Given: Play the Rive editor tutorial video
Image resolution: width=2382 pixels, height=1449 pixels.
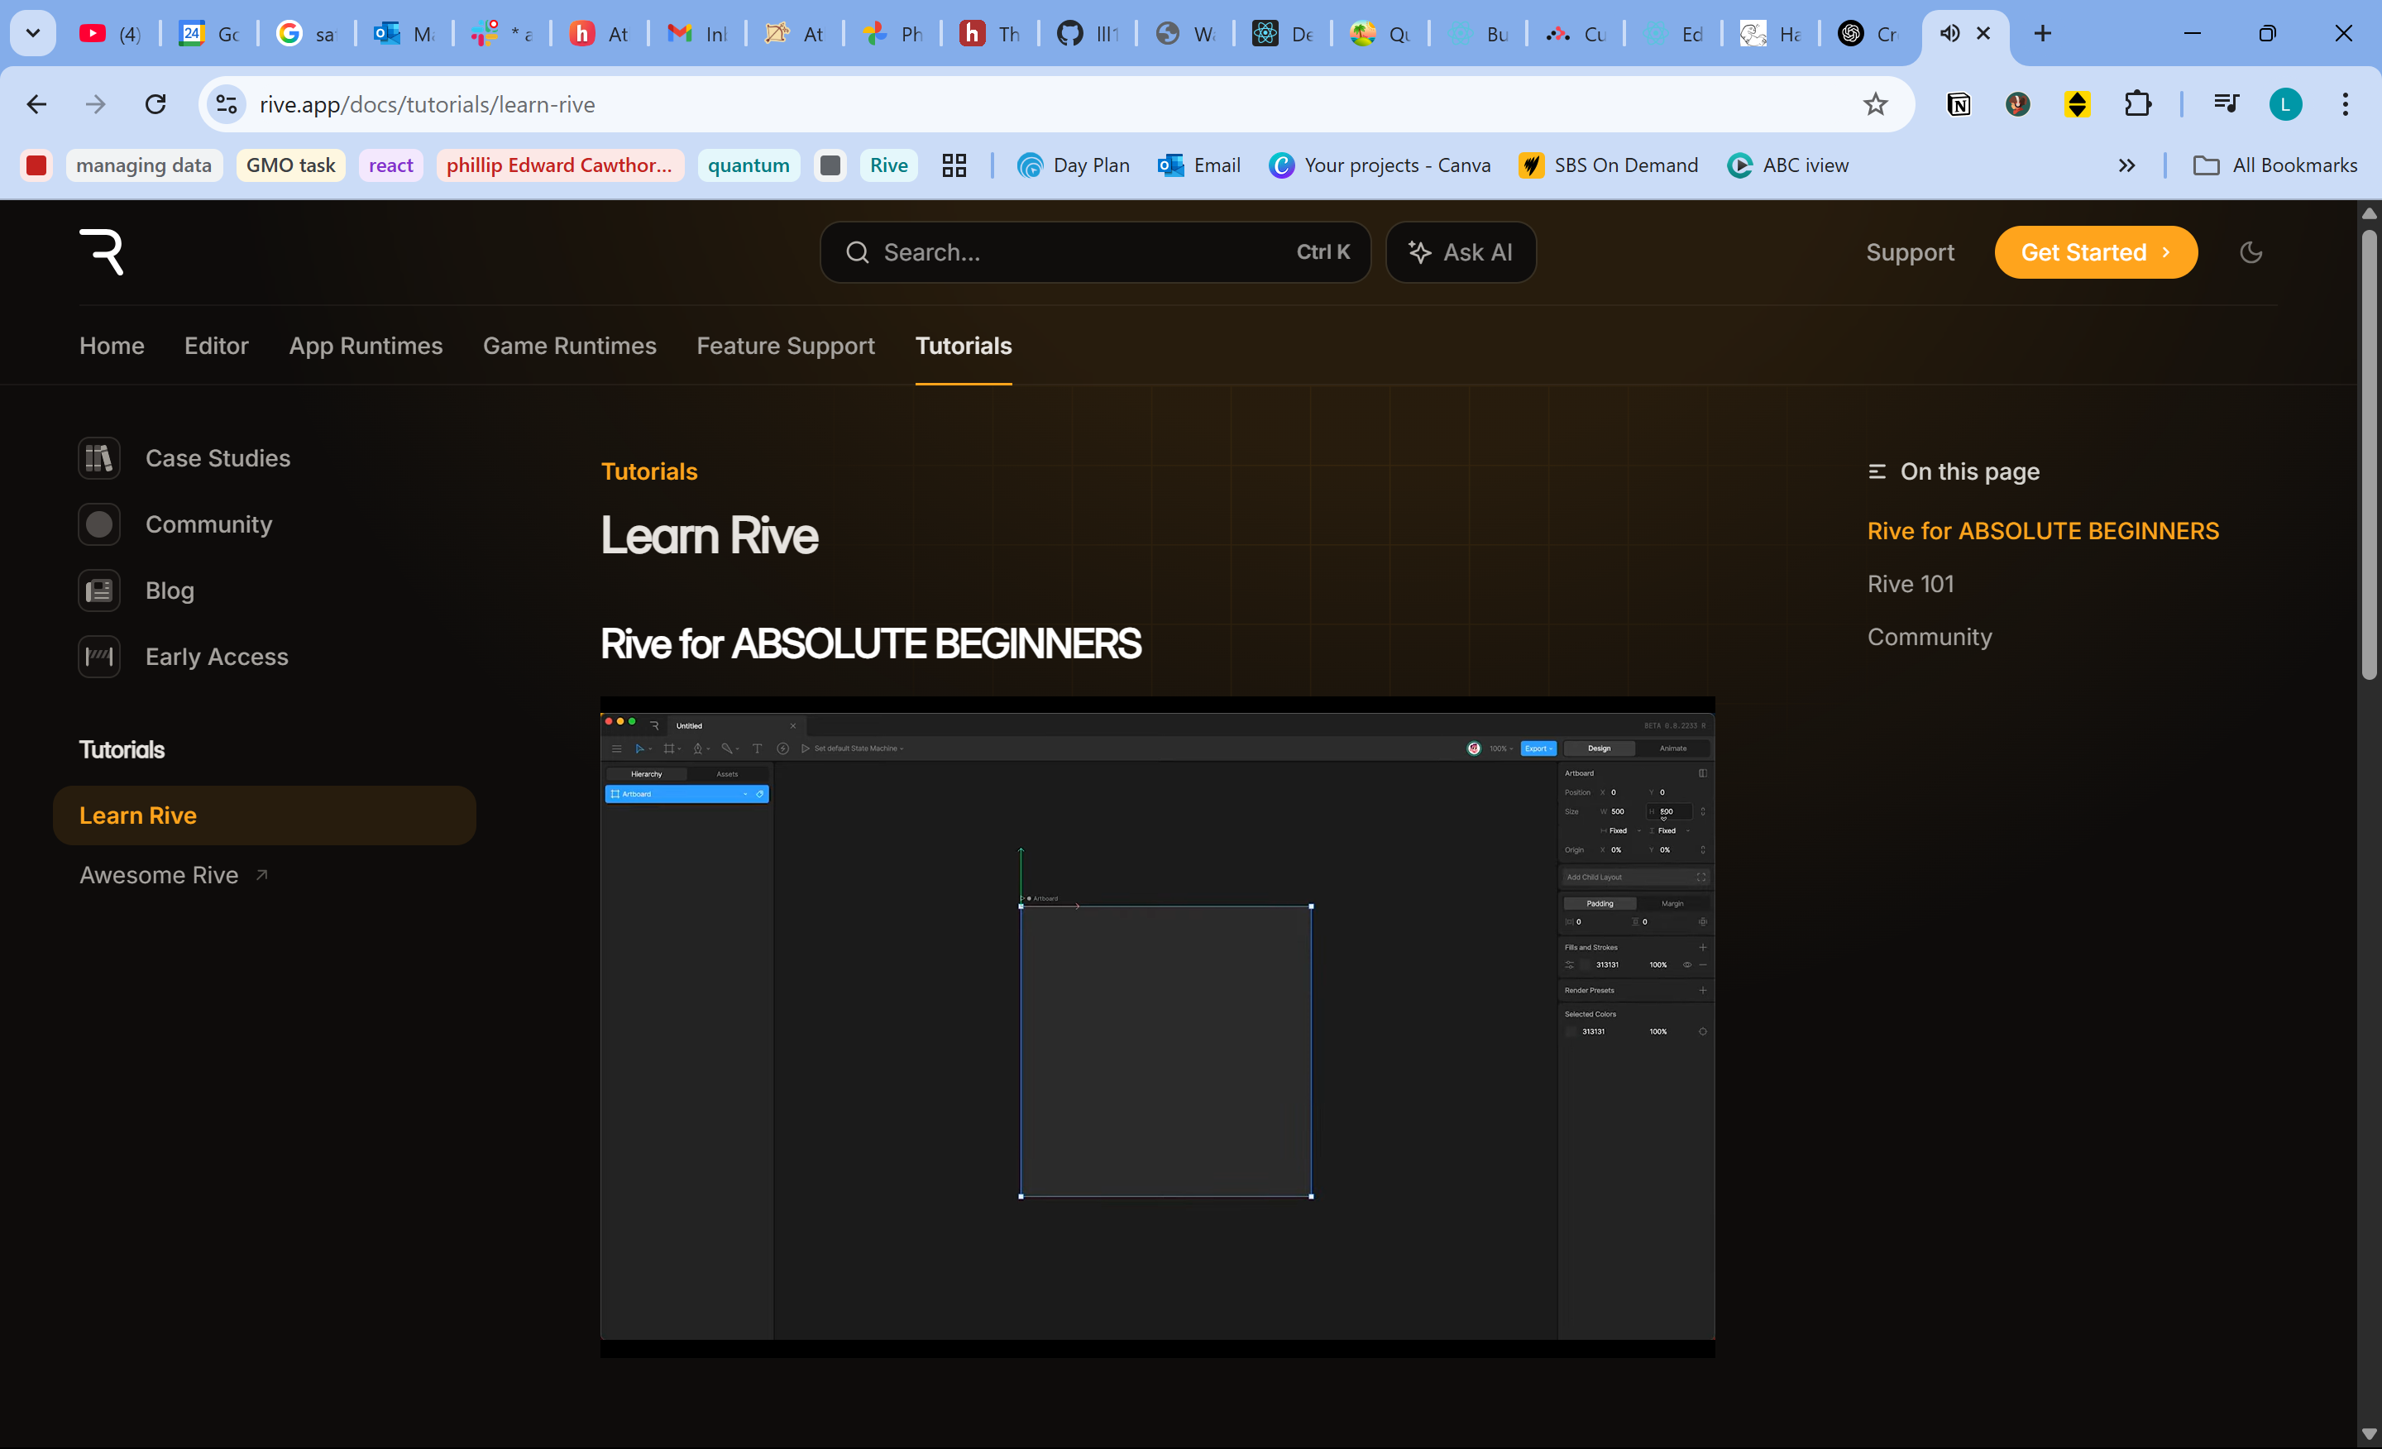Looking at the screenshot, I should (x=1157, y=1026).
